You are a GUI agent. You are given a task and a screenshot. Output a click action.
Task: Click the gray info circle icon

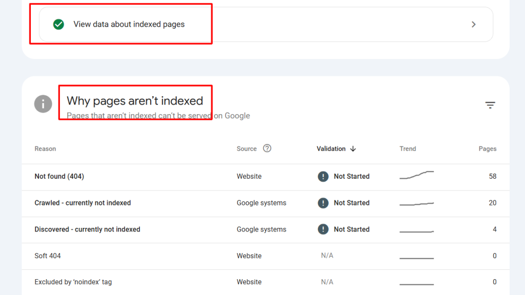43,103
